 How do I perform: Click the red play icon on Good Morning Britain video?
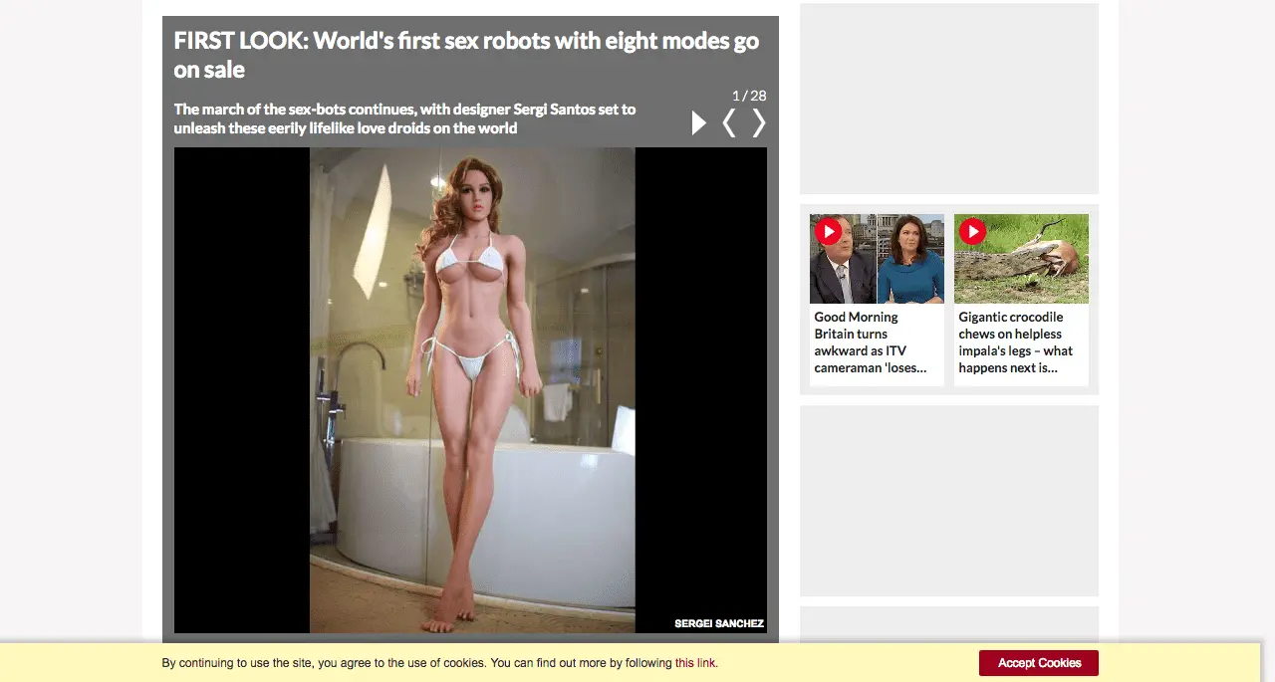(x=828, y=232)
